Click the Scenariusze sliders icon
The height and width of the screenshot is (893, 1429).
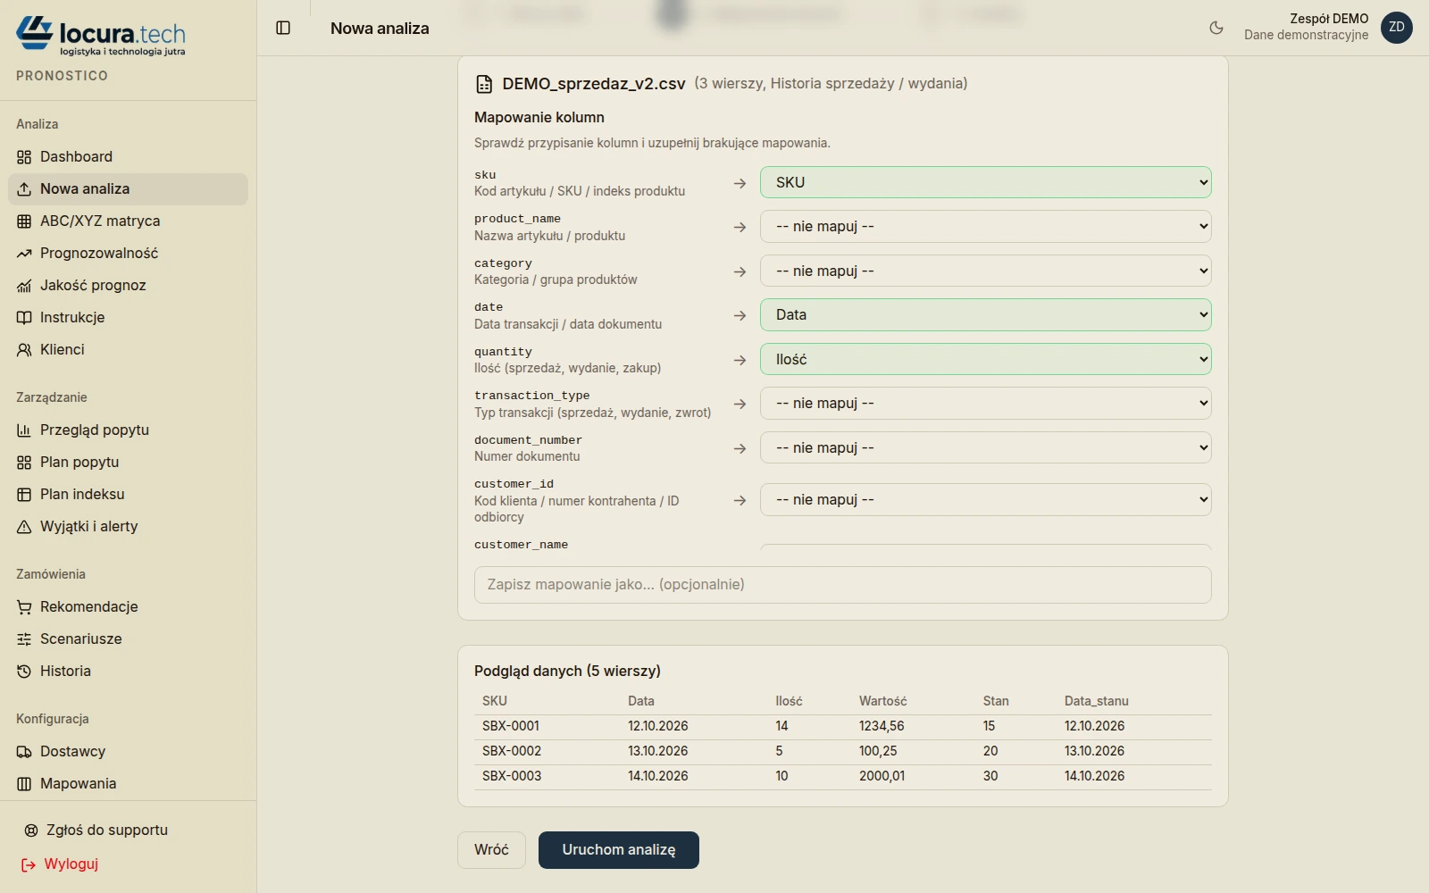pos(24,639)
